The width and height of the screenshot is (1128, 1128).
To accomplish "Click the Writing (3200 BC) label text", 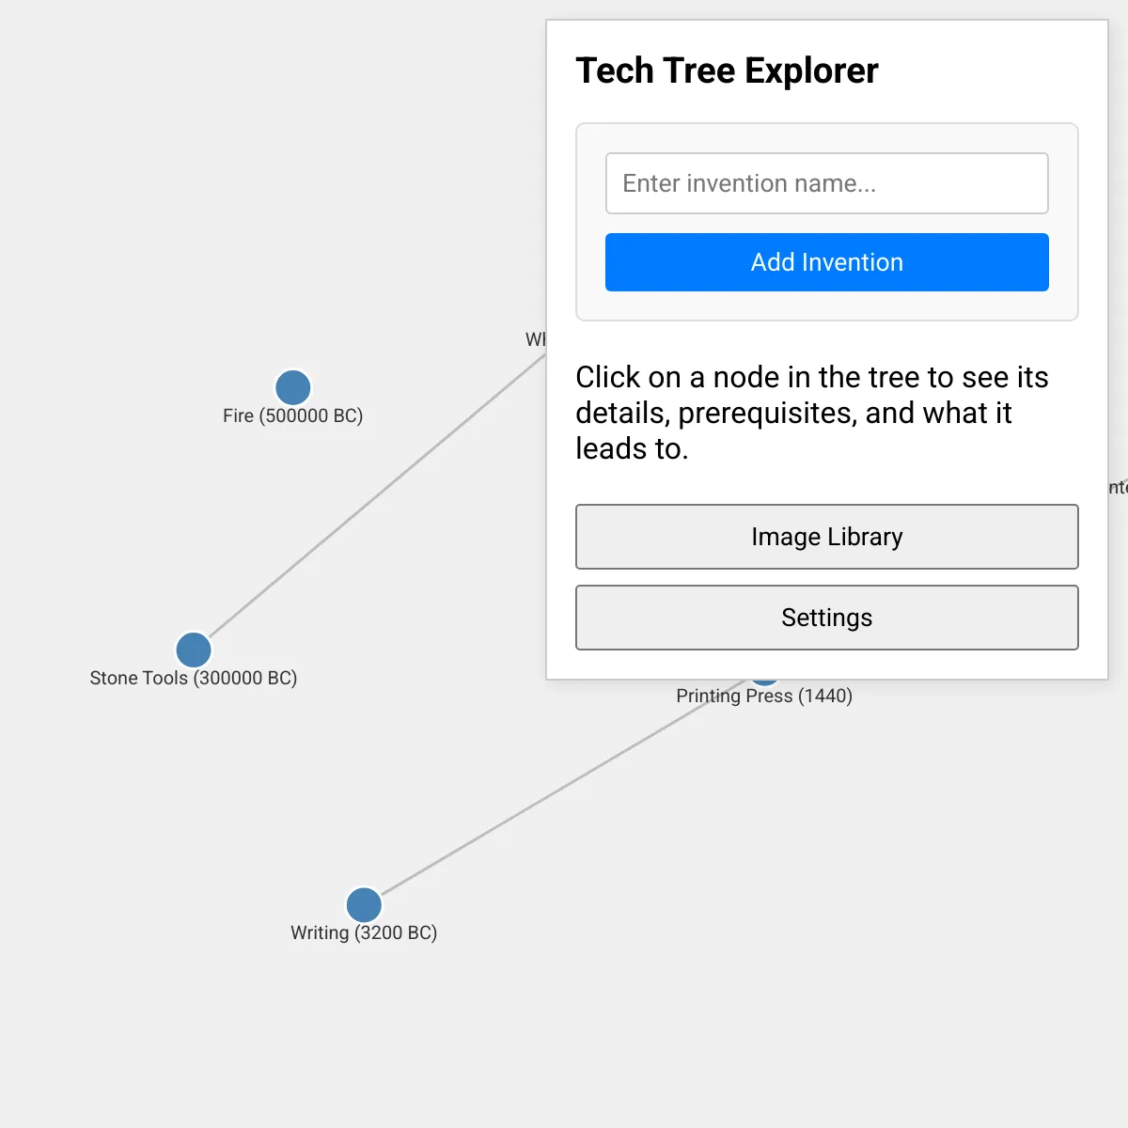I will click(364, 932).
